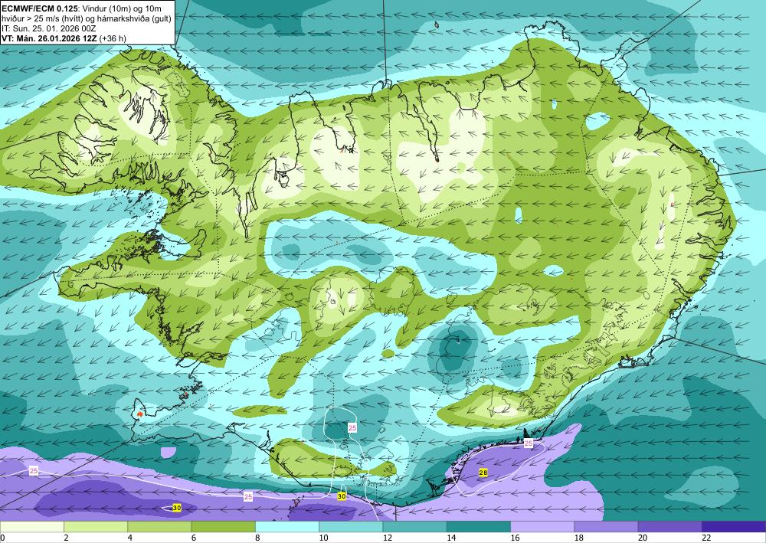Click the legend scale value "18"
This screenshot has height=543, width=766.
click(x=579, y=538)
